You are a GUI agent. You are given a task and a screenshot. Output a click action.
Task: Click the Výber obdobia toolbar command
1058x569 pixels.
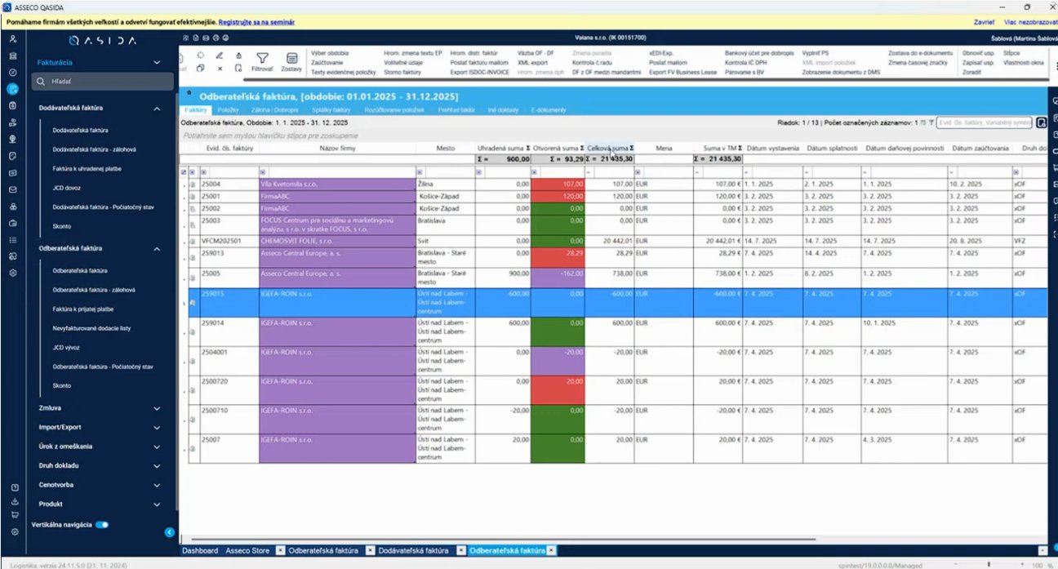[x=330, y=52]
